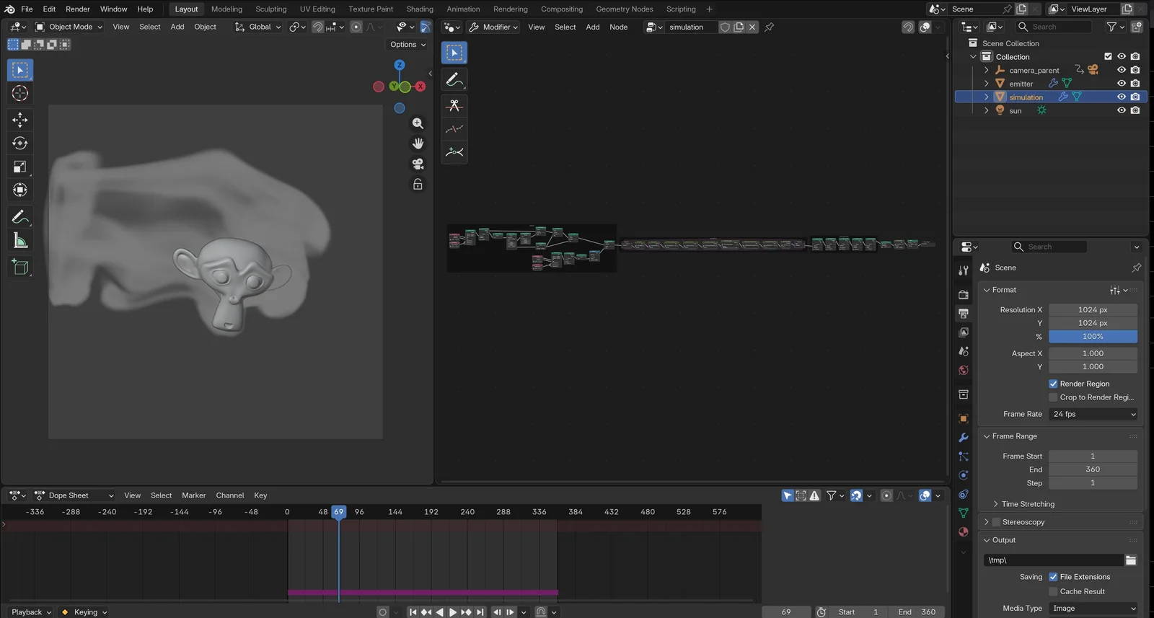This screenshot has height=618, width=1154.
Task: Open the View Layer properties tab
Action: tap(964, 332)
